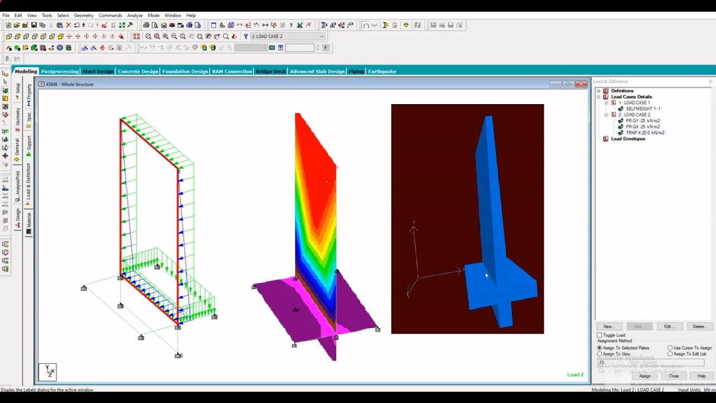The height and width of the screenshot is (403, 716).
Task: Click the Edit... button
Action: click(669, 326)
